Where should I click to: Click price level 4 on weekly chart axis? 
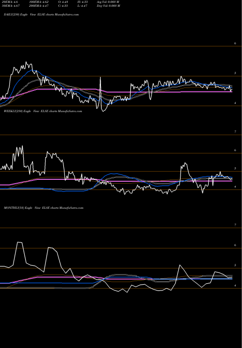coord(235,187)
